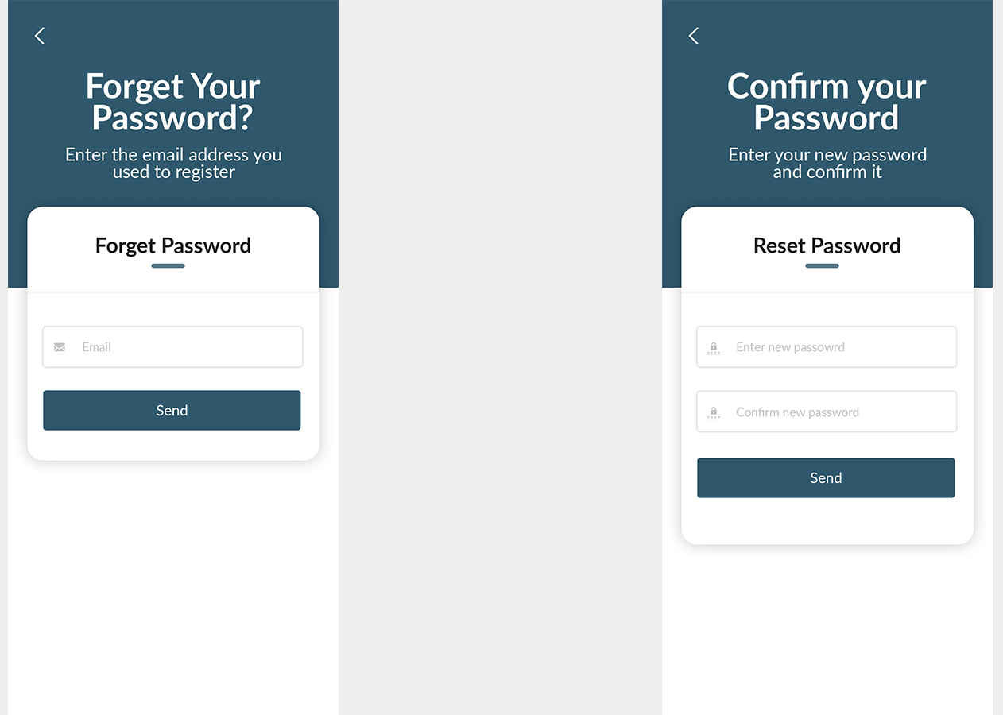Viewport: 1003px width, 715px height.
Task: Click the divider line below the Forget Password title
Action: [173, 292]
